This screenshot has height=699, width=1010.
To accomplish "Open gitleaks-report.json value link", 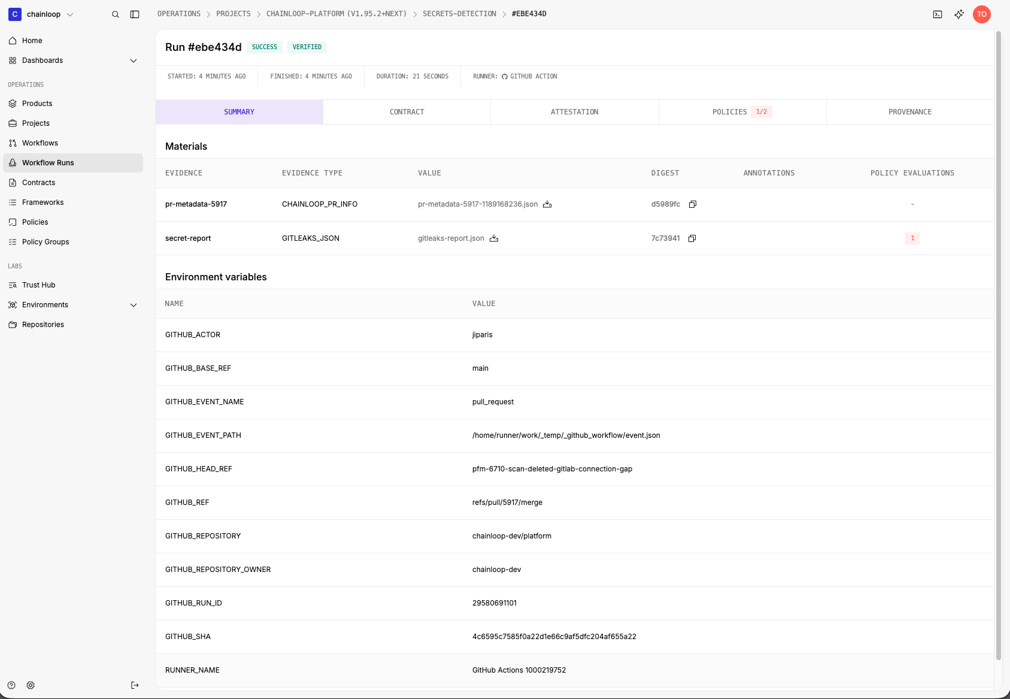I will coord(451,238).
